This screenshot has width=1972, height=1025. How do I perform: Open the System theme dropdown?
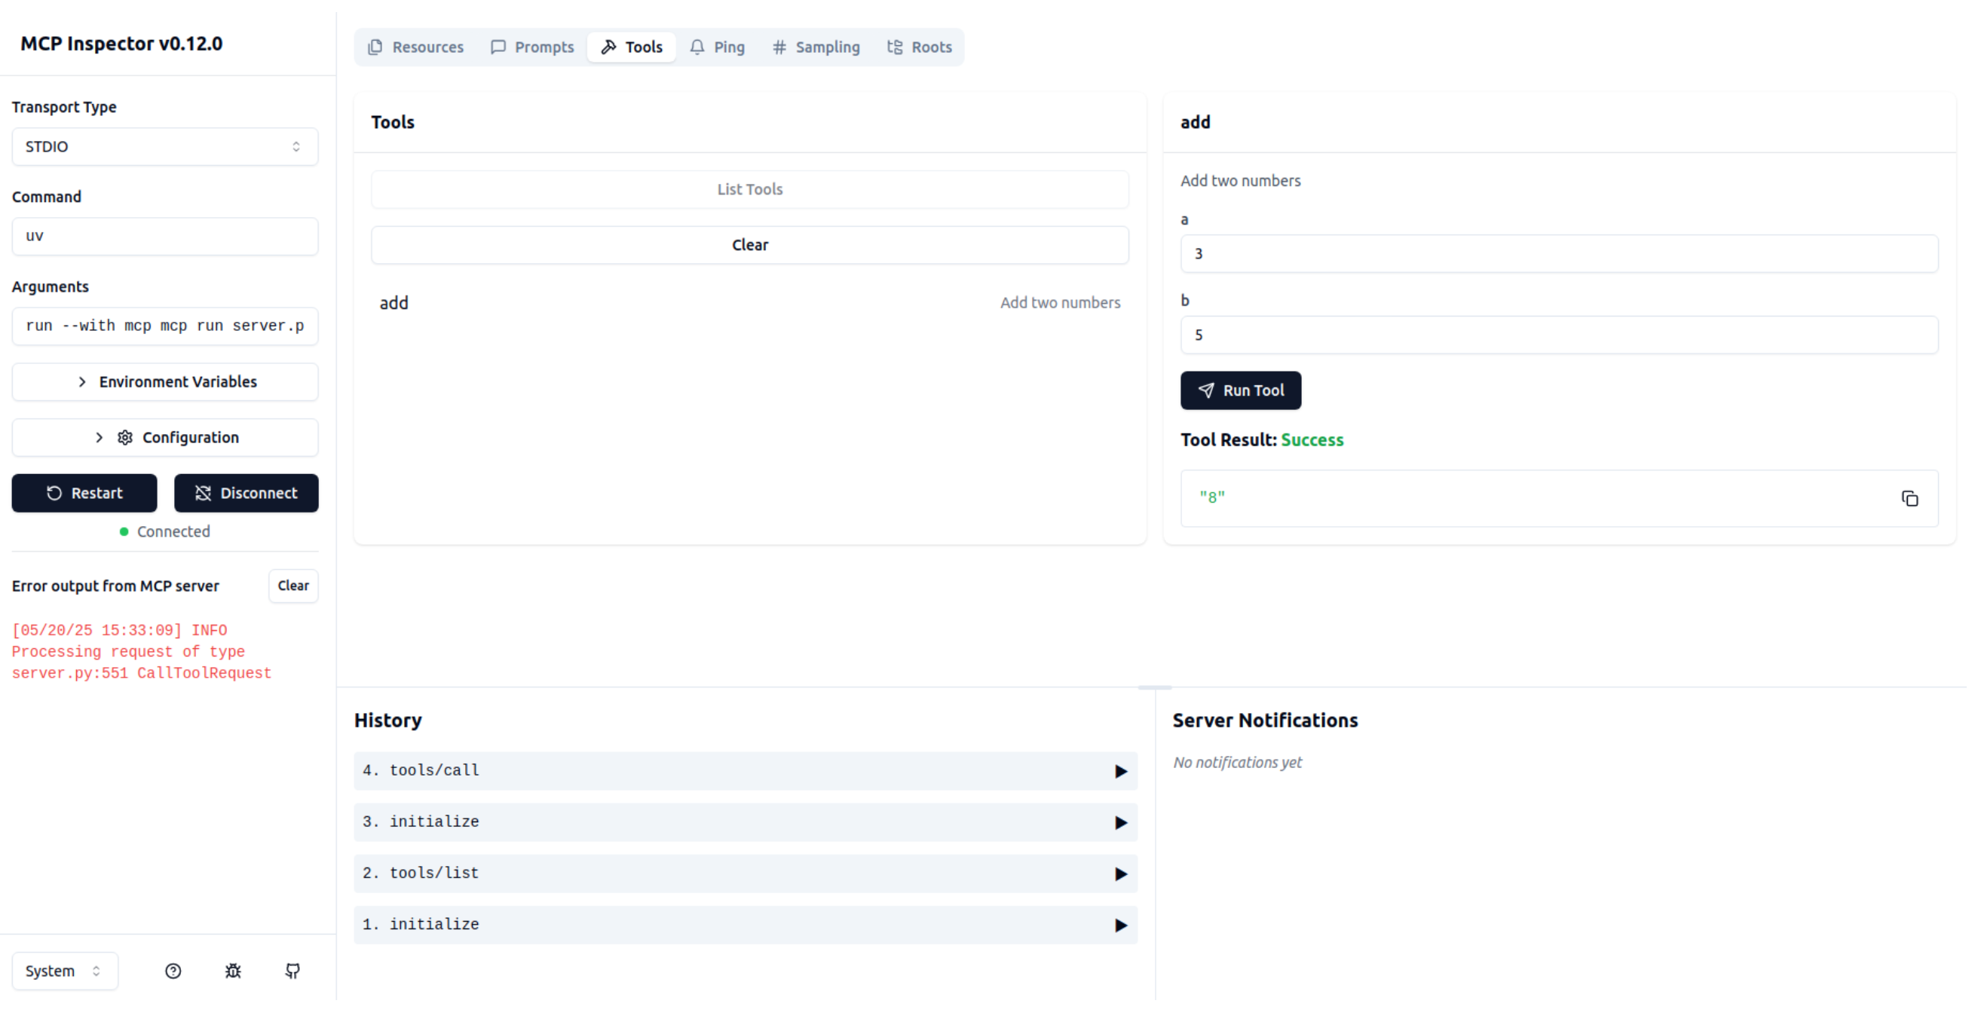(64, 971)
